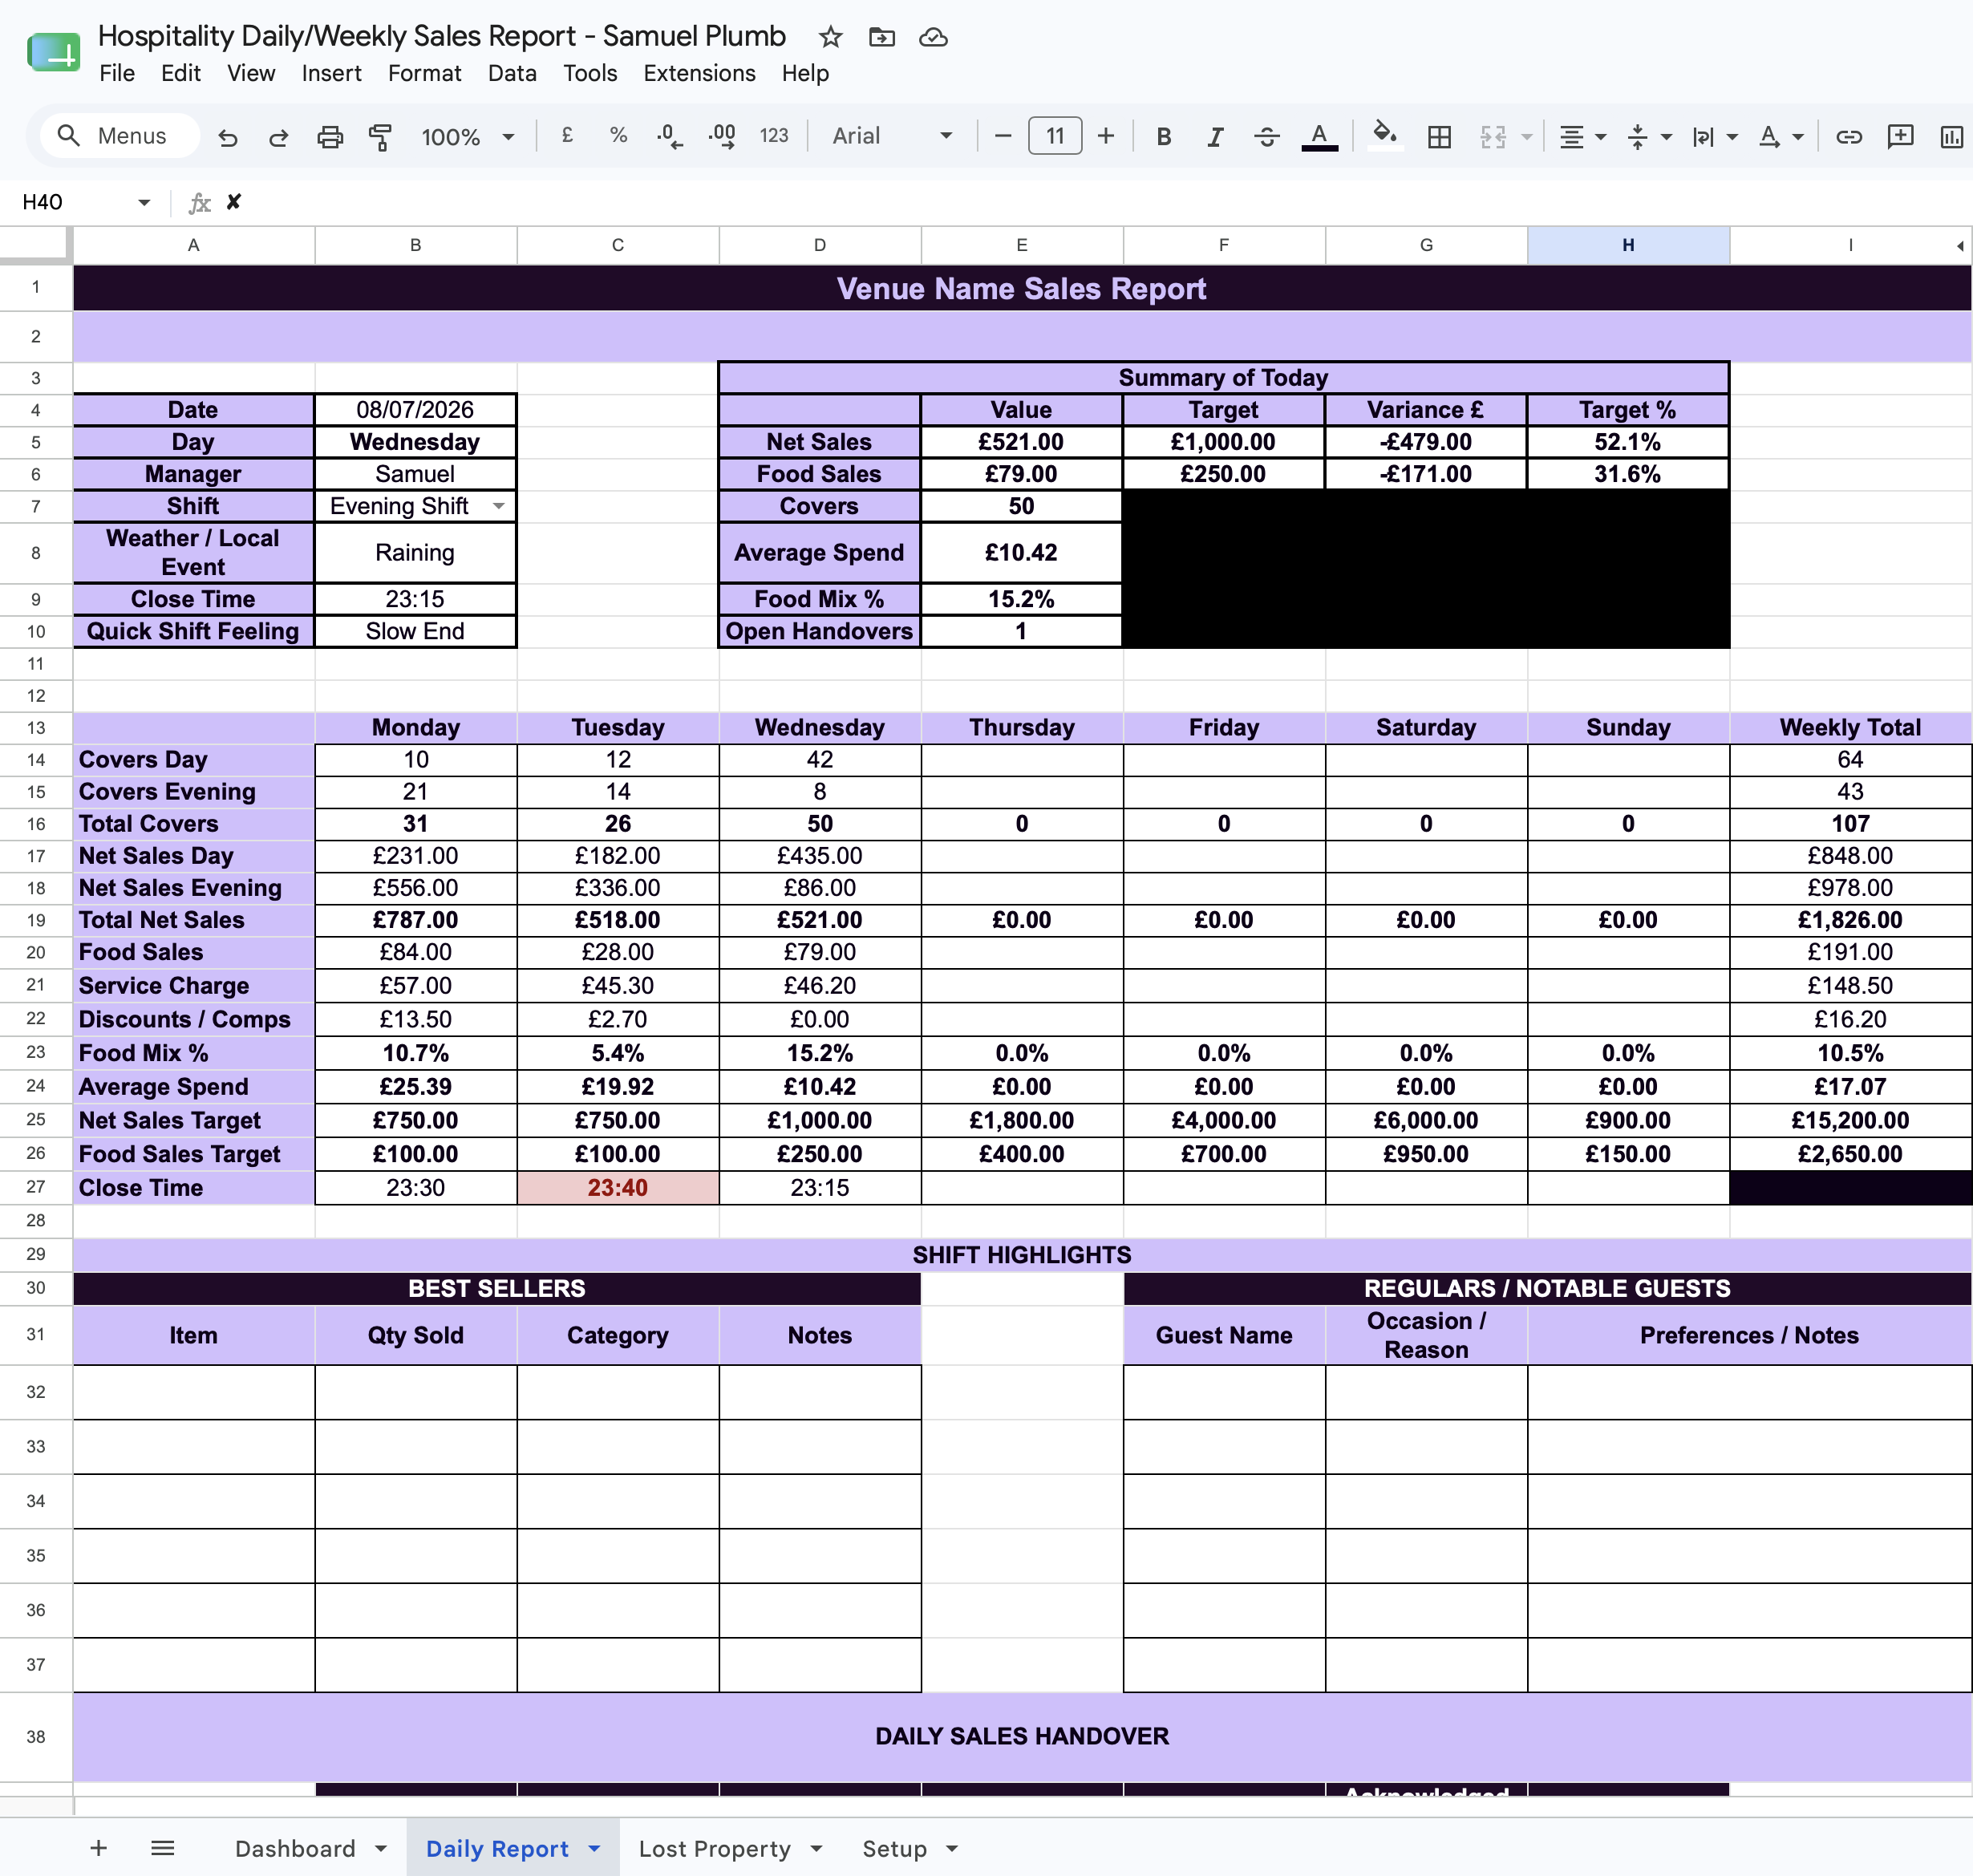Increase font size with the plus button
The width and height of the screenshot is (1973, 1876).
[x=1105, y=136]
